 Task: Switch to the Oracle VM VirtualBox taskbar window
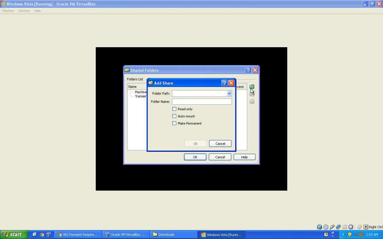coord(125,235)
